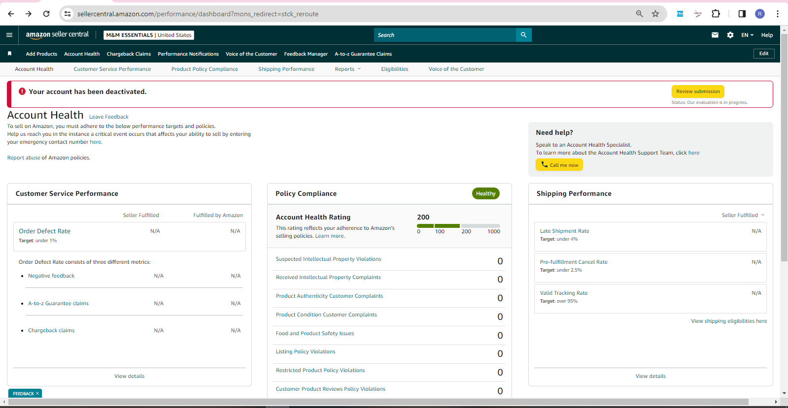Open Restricted Product Policy Violations
Screen dimensions: 788x408
pos(320,370)
